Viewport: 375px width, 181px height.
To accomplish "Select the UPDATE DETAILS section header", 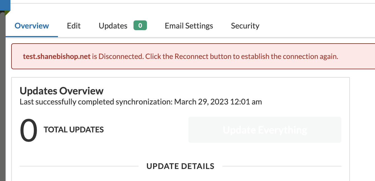I will [x=180, y=166].
